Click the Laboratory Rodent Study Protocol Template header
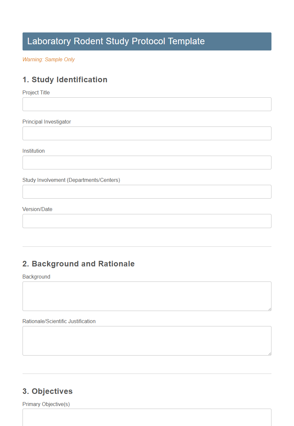 116,41
